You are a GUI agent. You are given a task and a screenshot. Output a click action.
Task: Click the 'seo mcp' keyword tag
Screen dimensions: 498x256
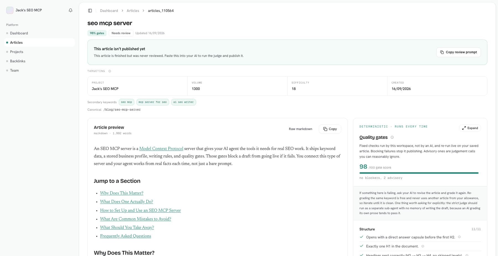coord(126,102)
